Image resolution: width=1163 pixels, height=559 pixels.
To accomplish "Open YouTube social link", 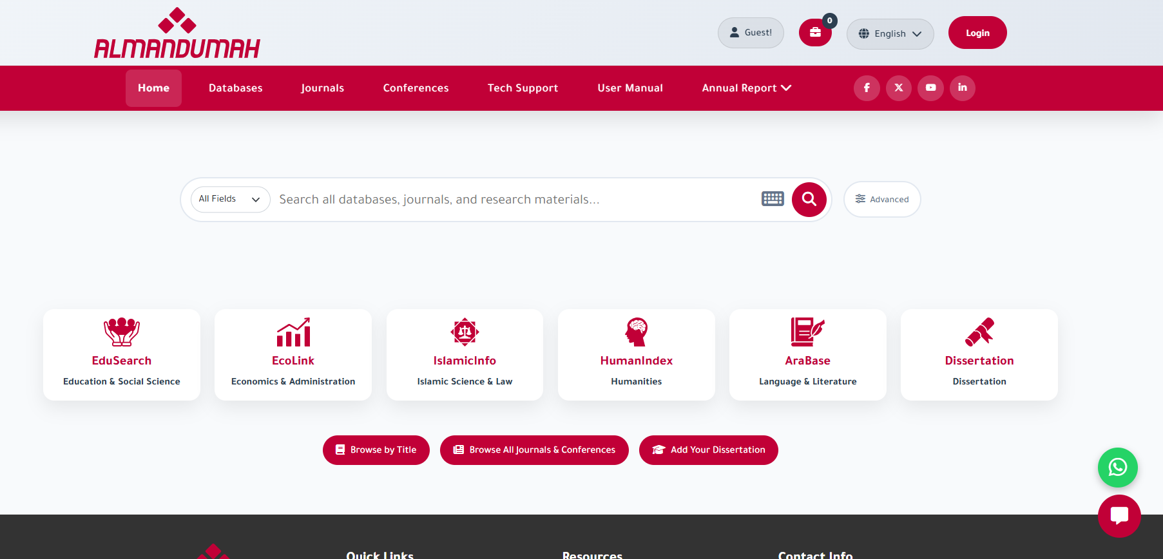I will (930, 88).
